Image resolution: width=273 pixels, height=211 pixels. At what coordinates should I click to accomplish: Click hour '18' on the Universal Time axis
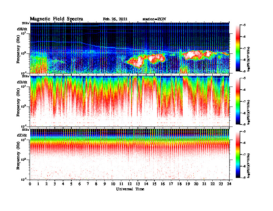pyautogui.click(x=179, y=184)
